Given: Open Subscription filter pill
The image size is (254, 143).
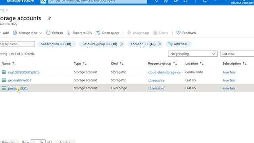Looking at the screenshot, I should click(x=56, y=44).
